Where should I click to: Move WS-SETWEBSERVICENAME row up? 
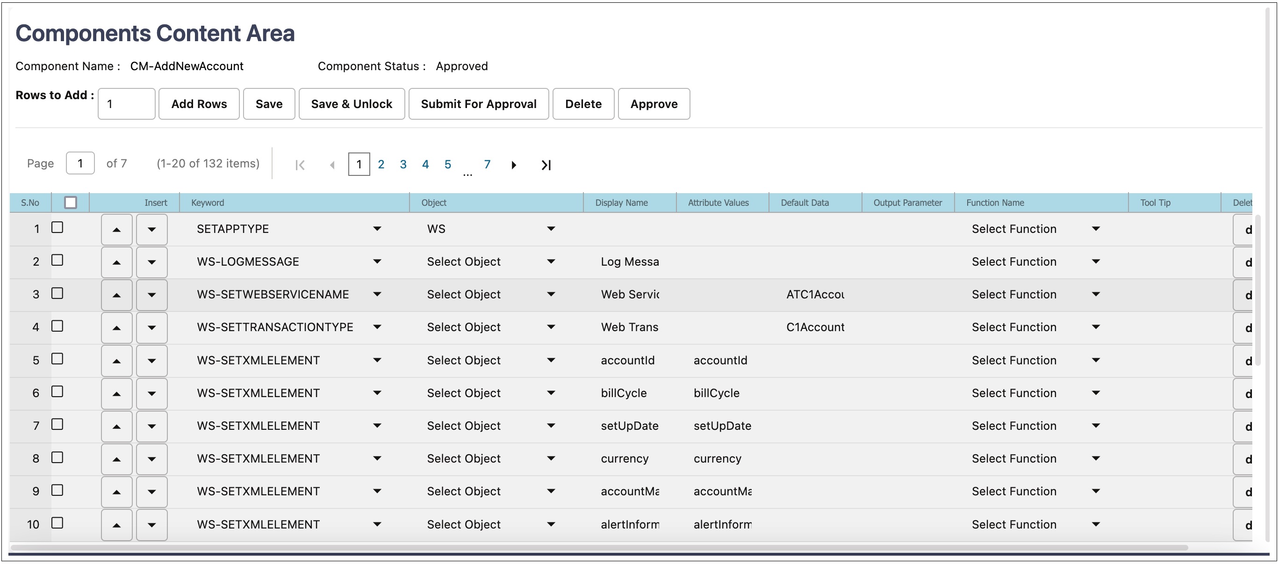click(x=117, y=295)
